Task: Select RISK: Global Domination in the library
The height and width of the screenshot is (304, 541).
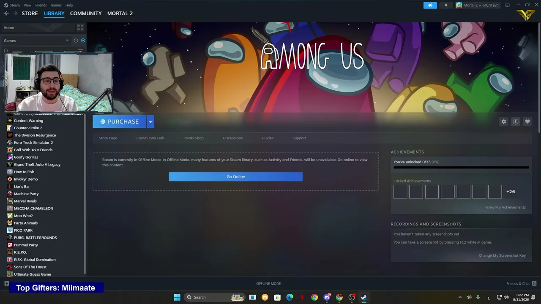Action: pyautogui.click(x=35, y=260)
